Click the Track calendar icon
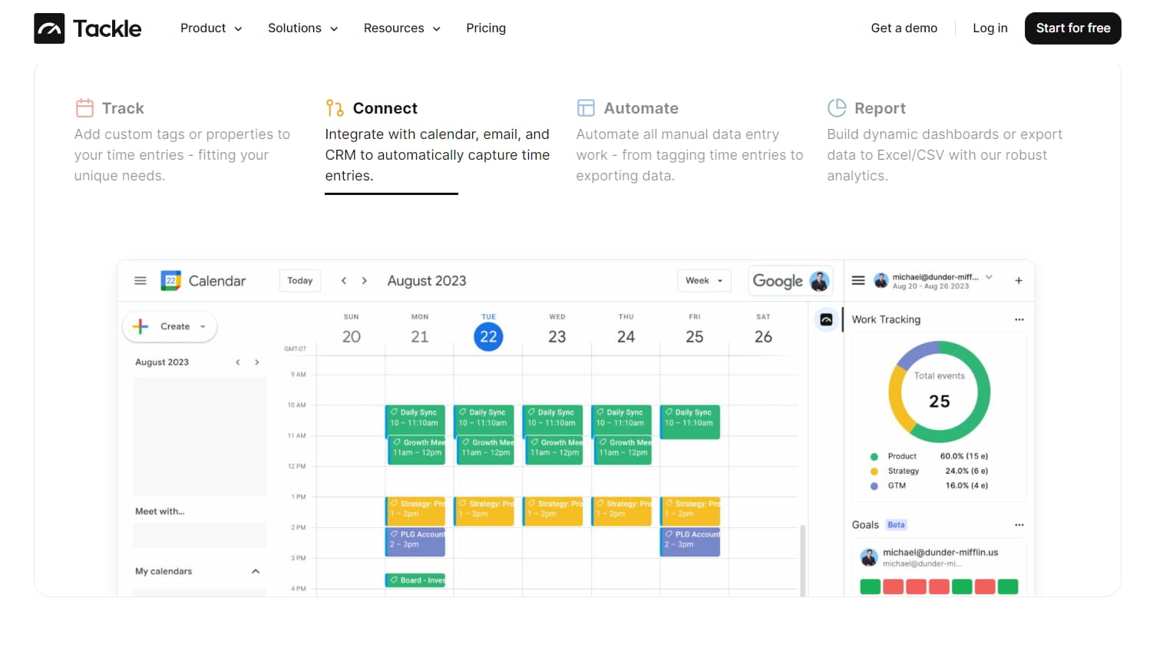 tap(84, 107)
